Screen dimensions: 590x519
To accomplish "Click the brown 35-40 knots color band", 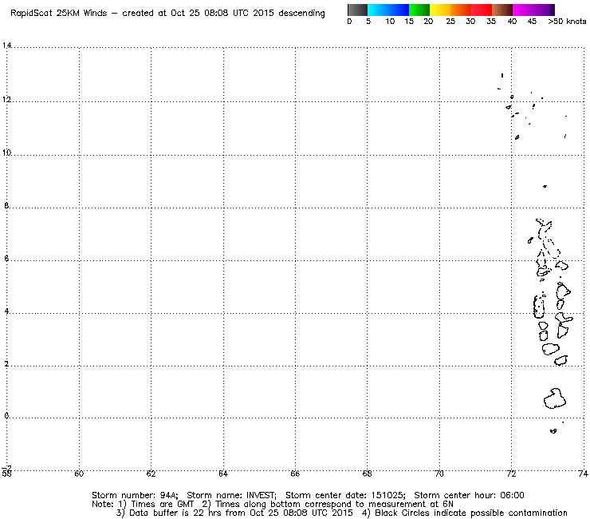I will click(502, 10).
